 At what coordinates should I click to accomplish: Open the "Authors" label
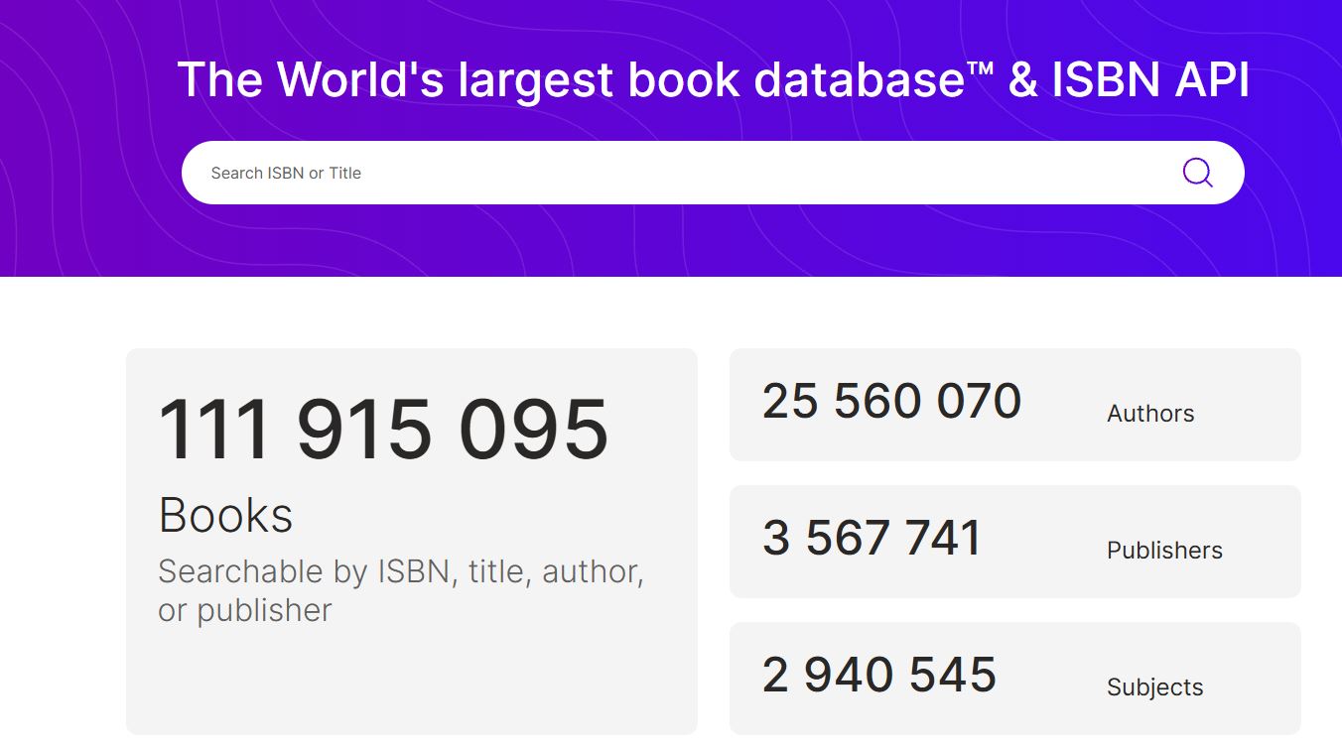1150,414
